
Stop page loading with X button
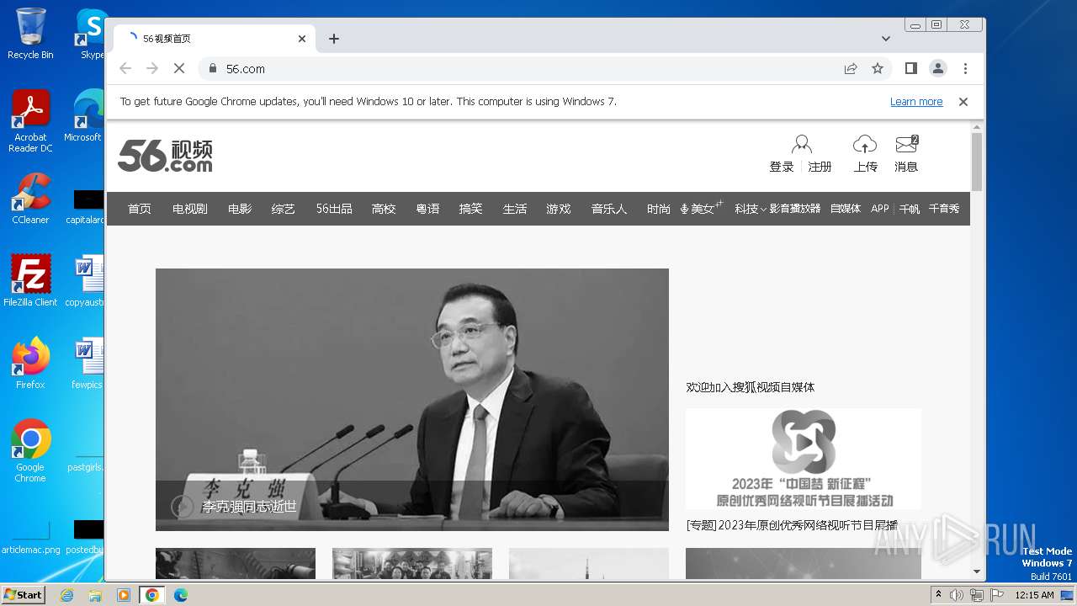(x=178, y=68)
